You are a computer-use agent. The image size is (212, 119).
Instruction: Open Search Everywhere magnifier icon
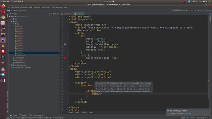[210, 10]
